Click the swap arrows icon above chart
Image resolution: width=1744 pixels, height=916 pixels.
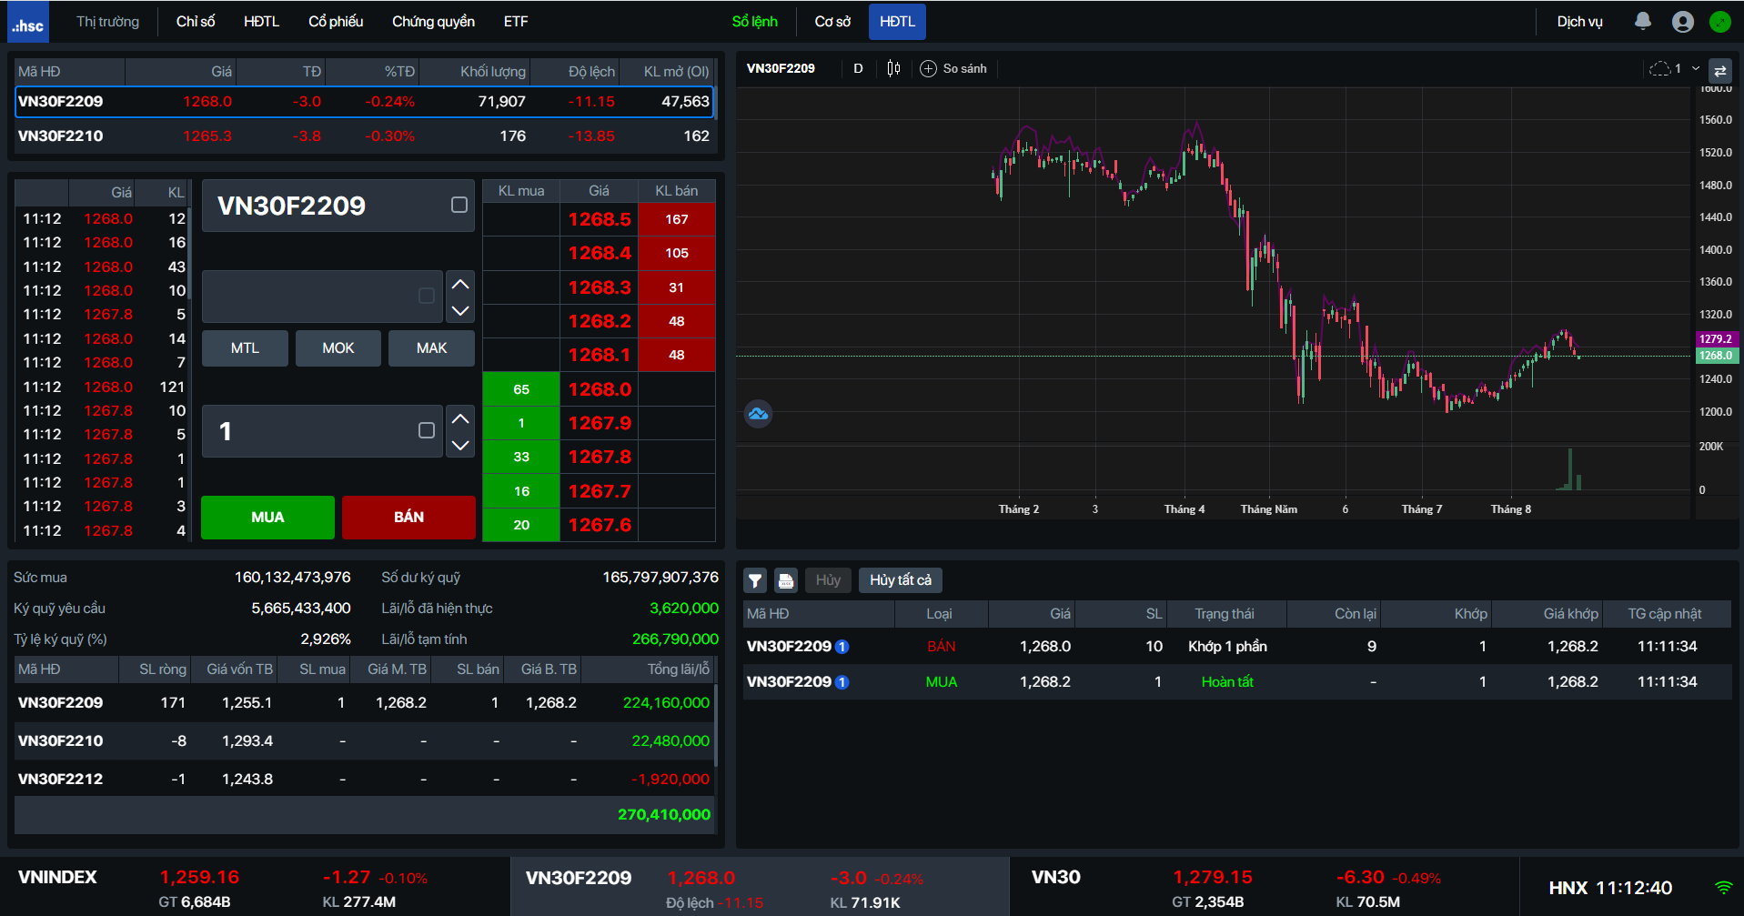1719,70
